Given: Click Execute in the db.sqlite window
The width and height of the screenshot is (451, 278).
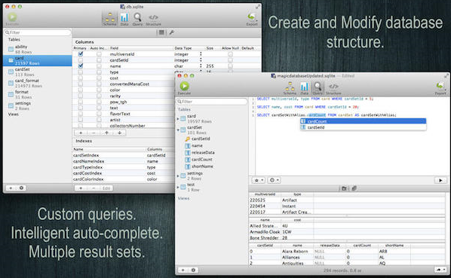Looking at the screenshot, I should point(12,19).
